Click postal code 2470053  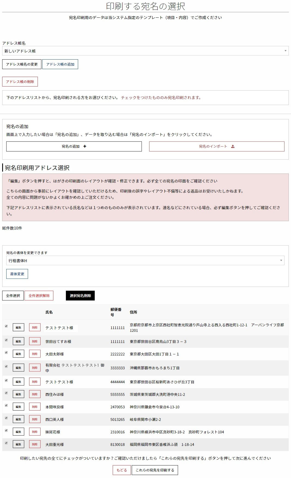118,407
